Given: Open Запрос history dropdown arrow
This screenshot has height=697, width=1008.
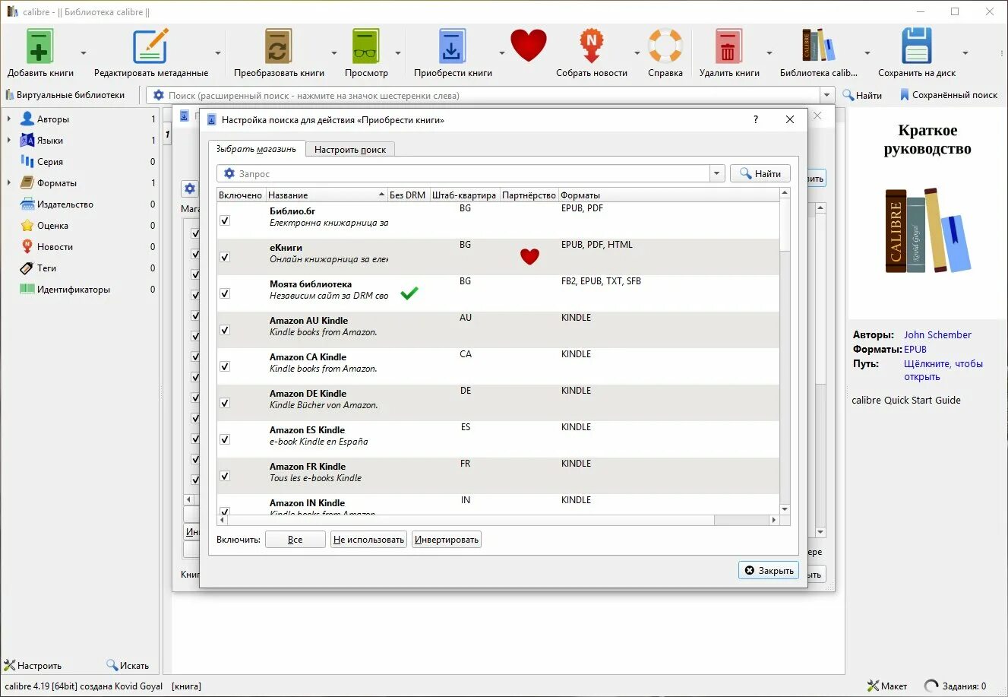Looking at the screenshot, I should (716, 173).
